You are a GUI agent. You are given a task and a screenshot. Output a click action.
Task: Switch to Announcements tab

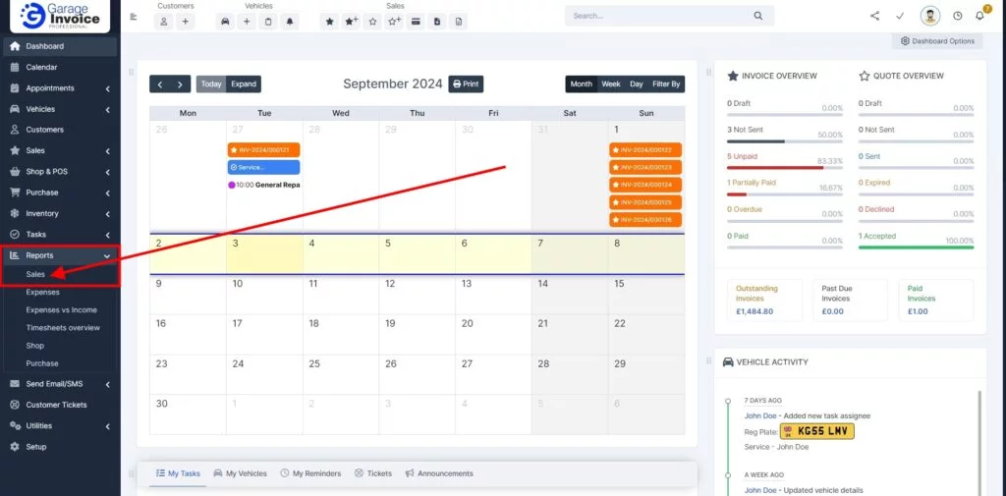point(439,473)
